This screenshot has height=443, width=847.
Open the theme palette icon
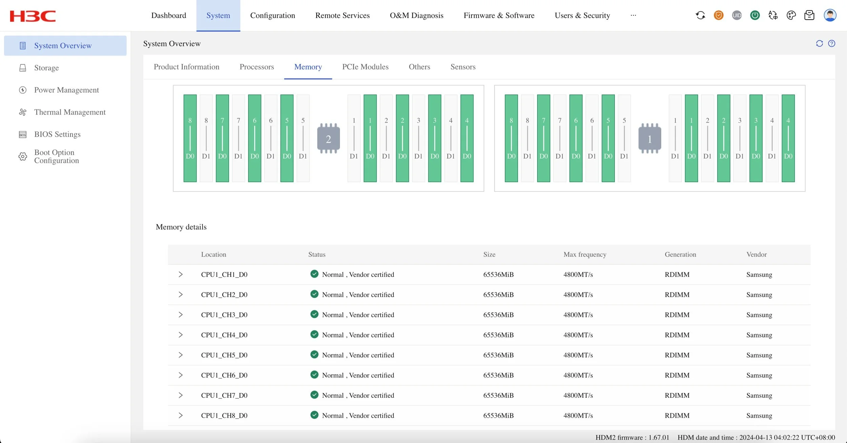(x=791, y=15)
